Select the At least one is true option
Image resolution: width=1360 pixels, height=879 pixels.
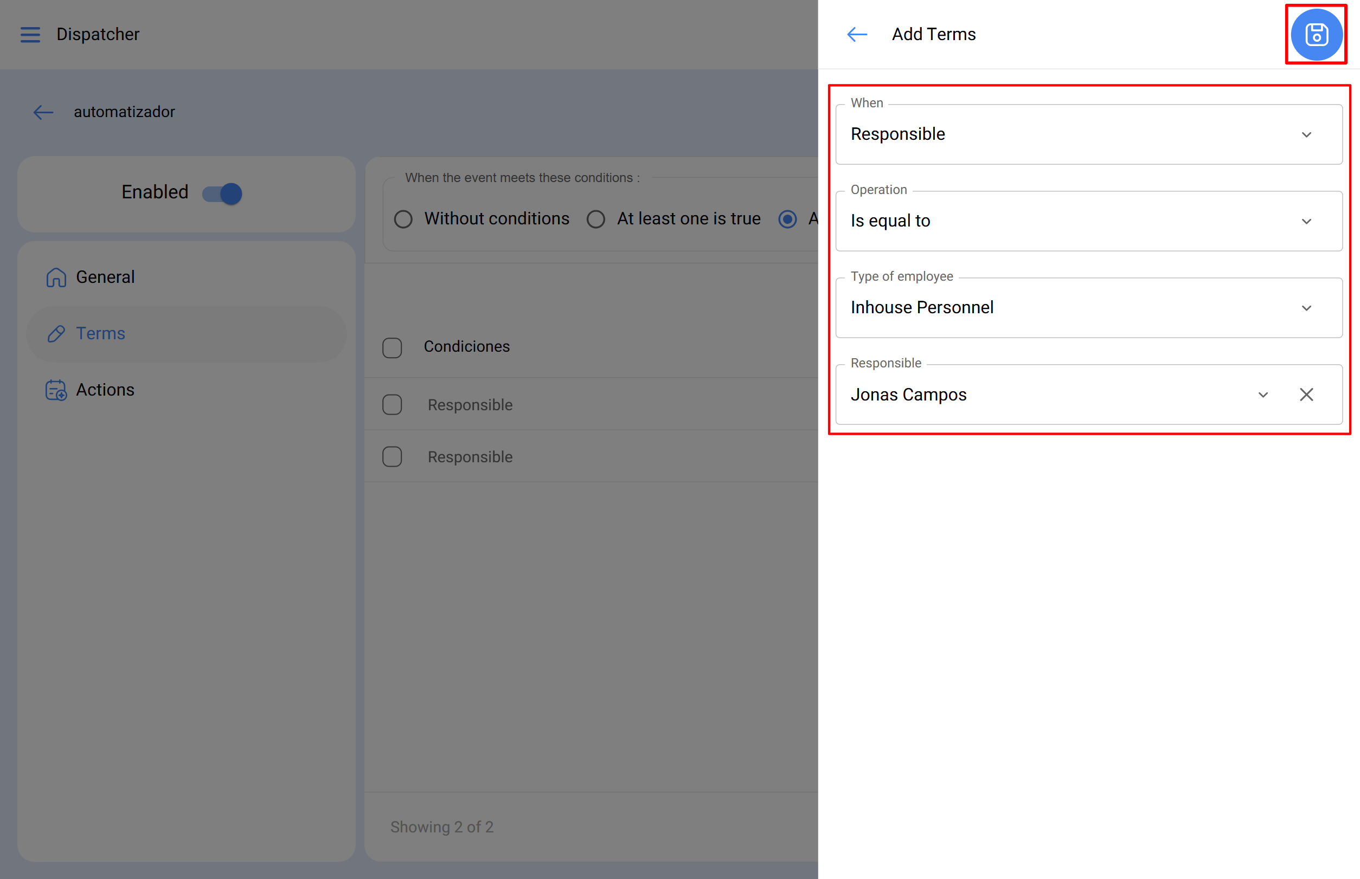[596, 219]
